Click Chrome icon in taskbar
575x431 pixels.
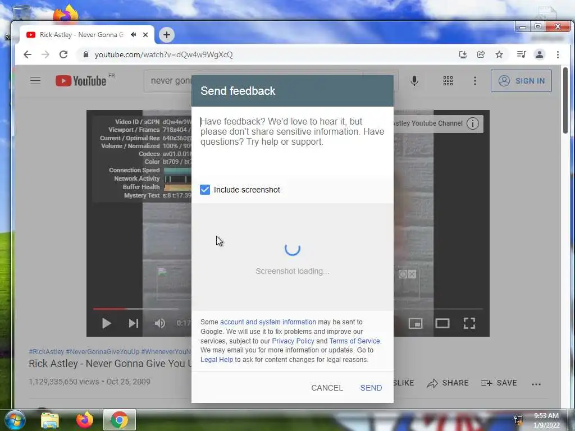[x=119, y=420]
